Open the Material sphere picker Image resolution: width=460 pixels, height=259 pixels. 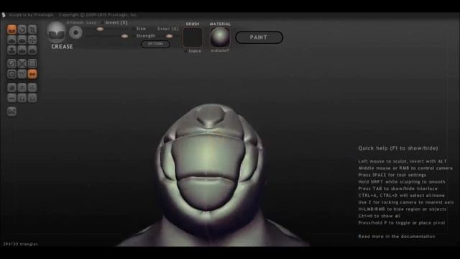220,37
